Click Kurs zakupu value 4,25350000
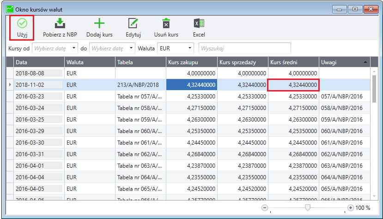The height and width of the screenshot is (219, 383). point(191,131)
